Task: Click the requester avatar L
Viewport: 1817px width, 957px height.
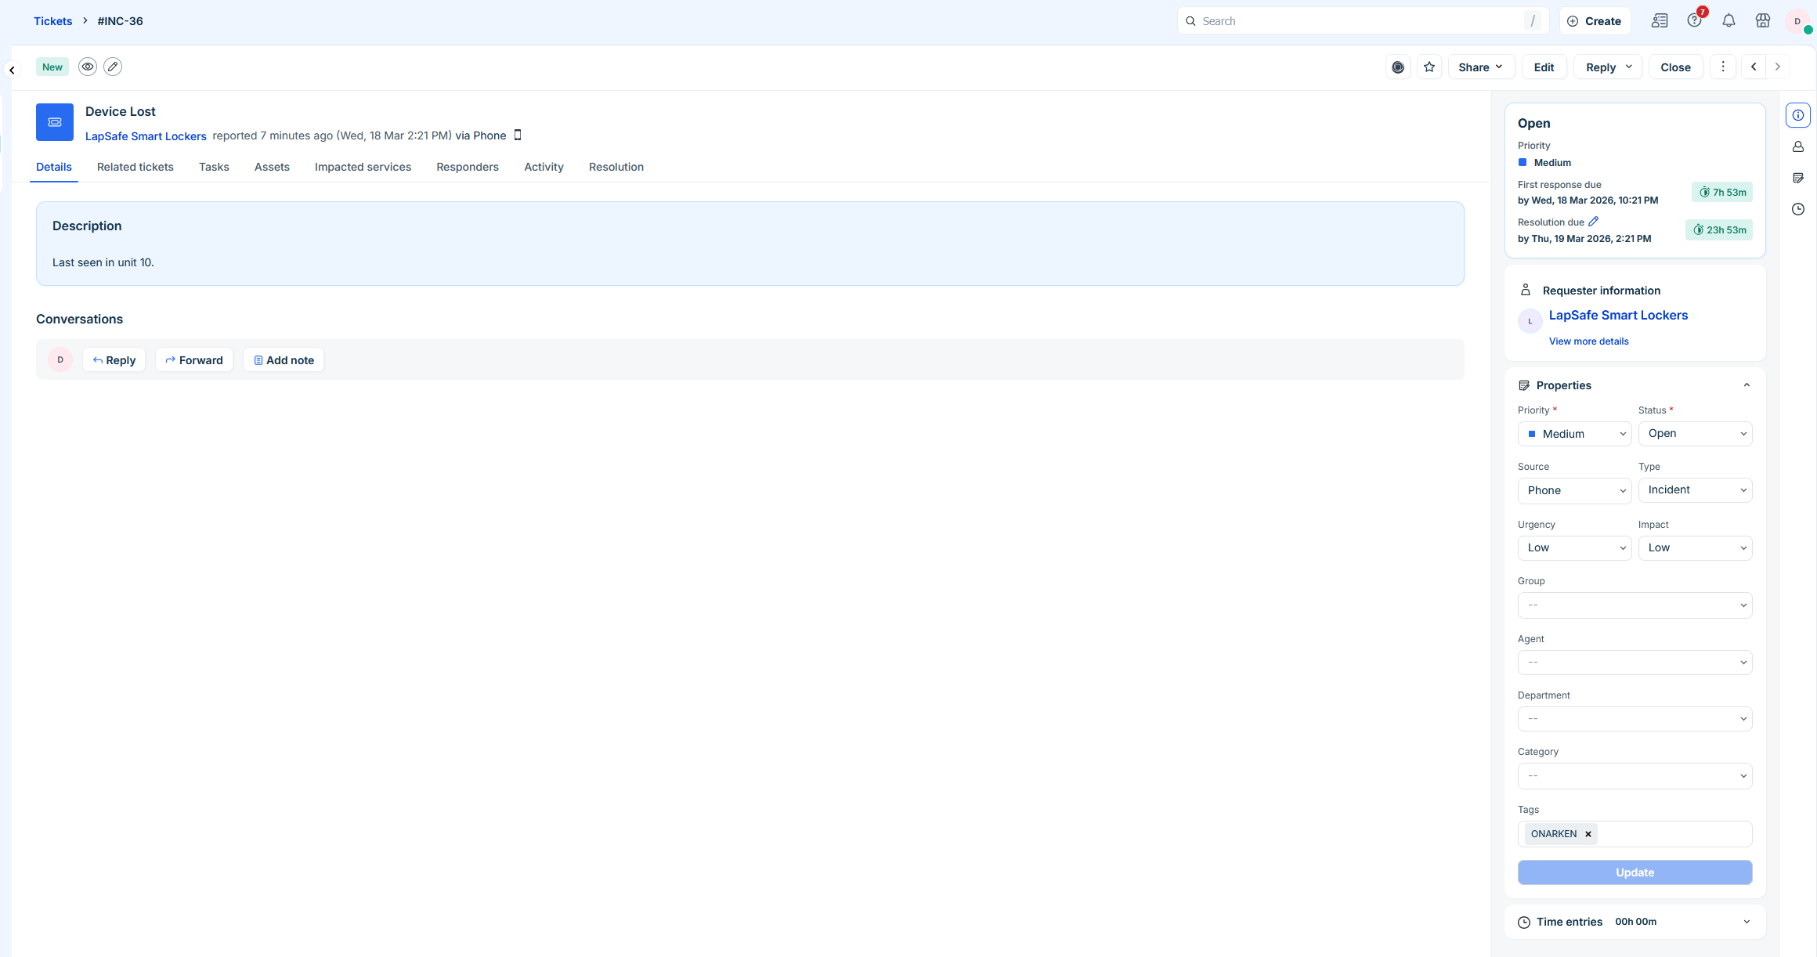Action: [x=1530, y=321]
